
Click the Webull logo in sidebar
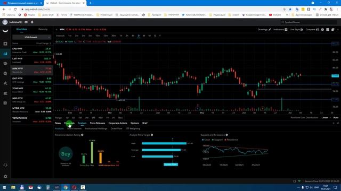5,31
